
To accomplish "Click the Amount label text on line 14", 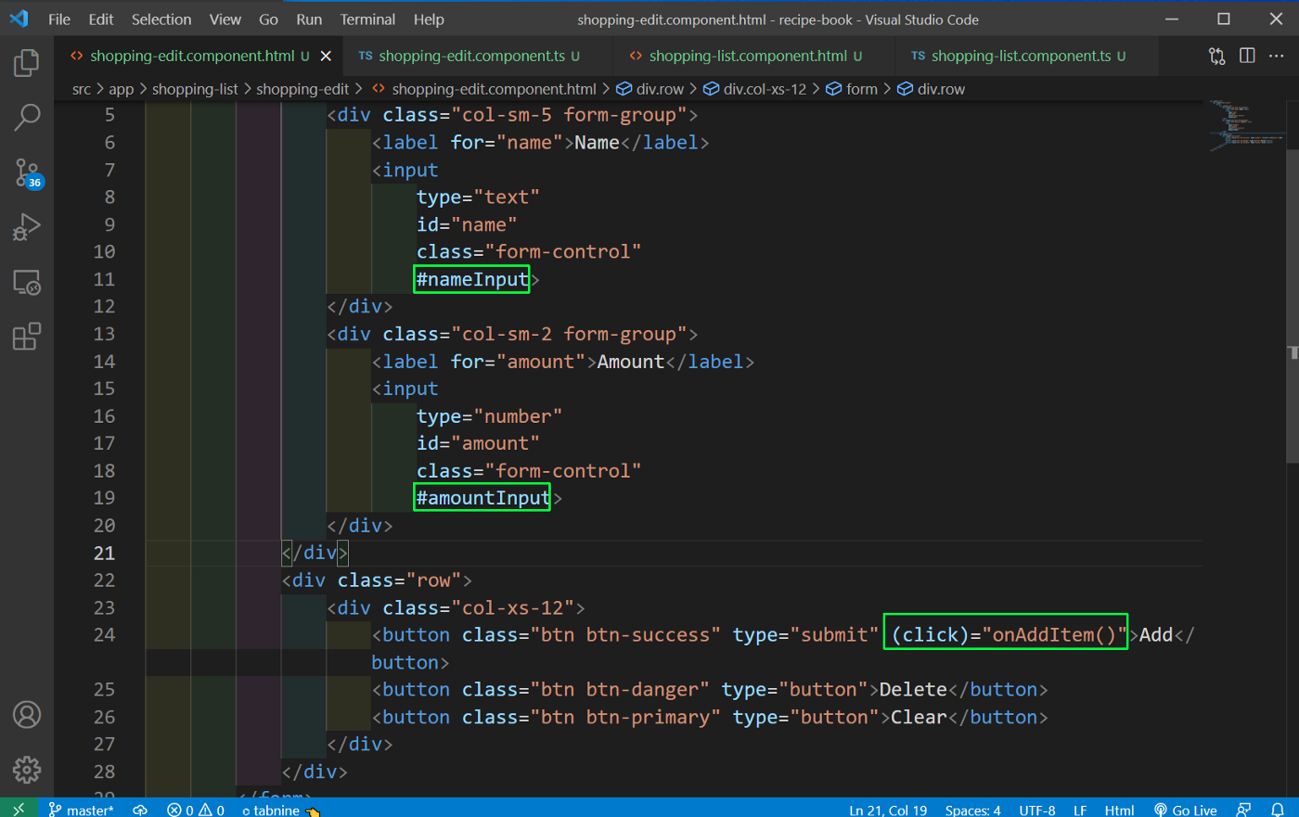I will [x=631, y=362].
